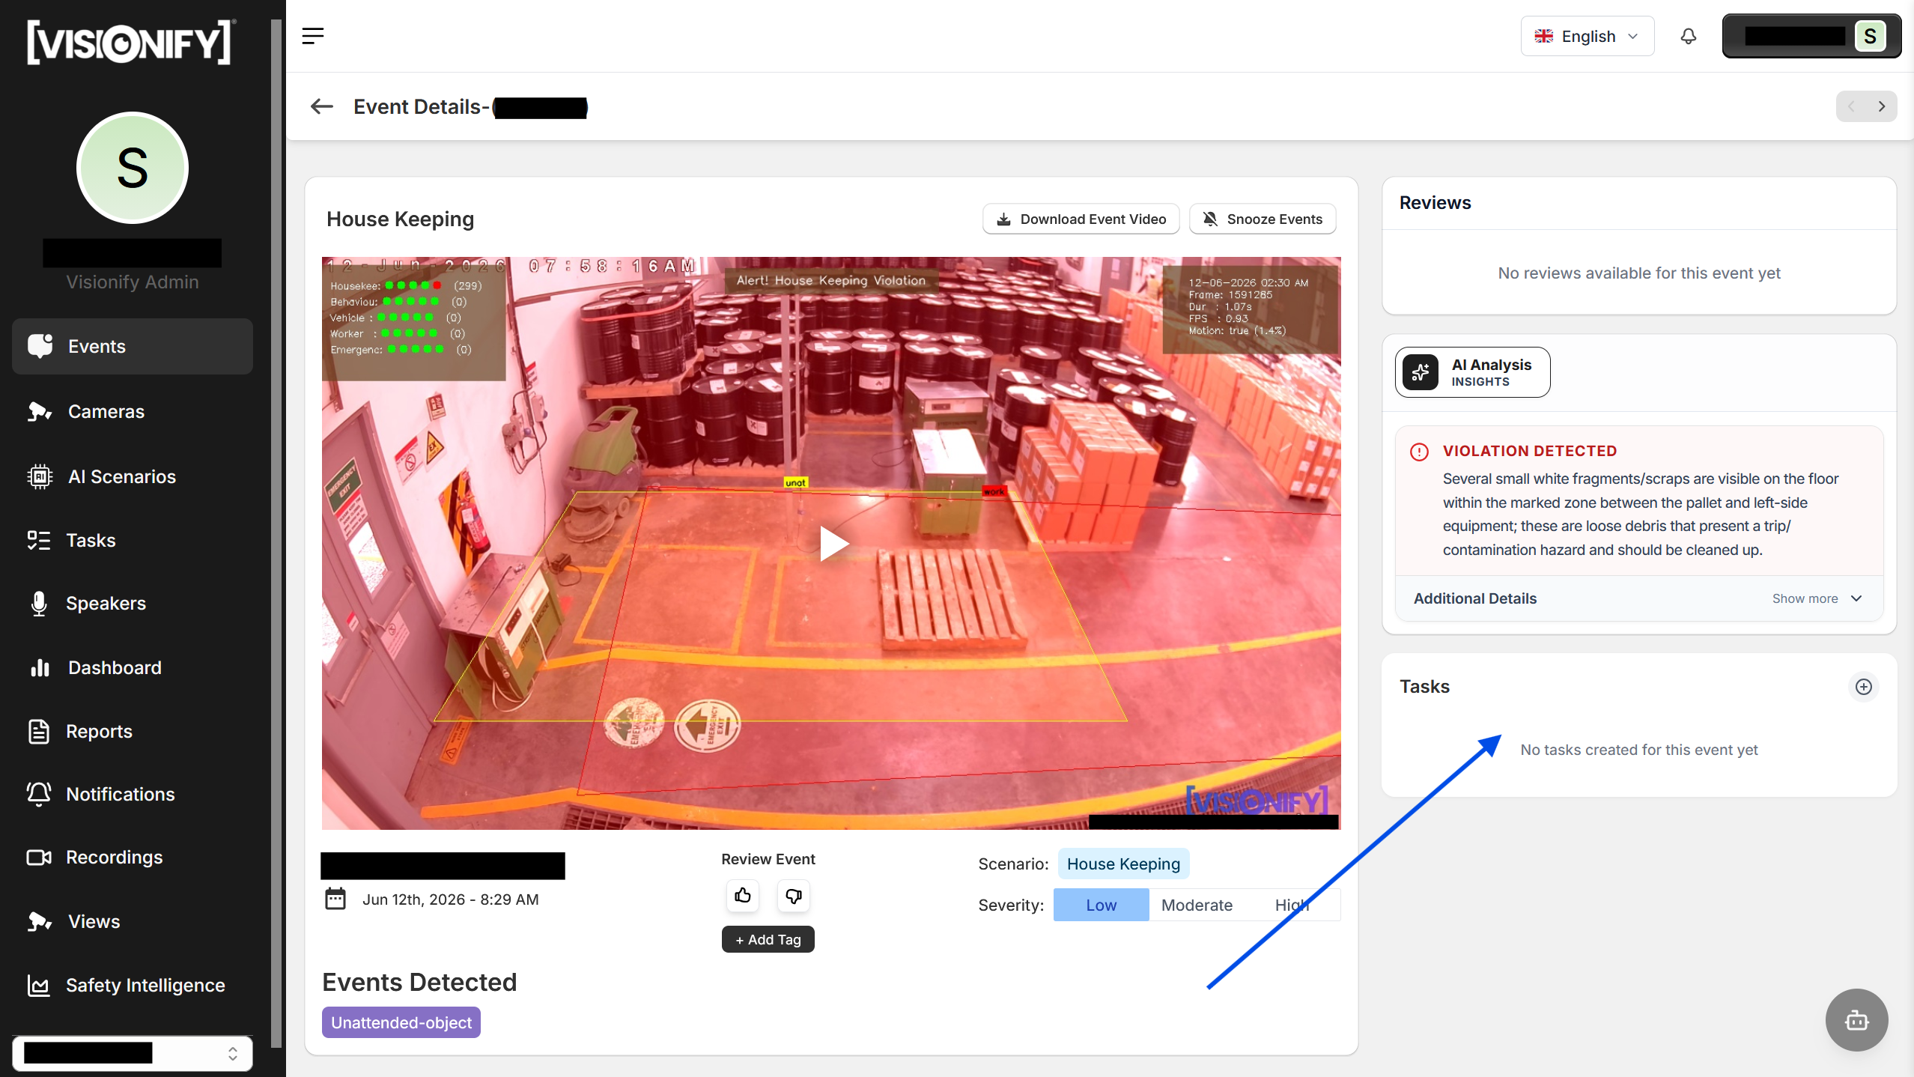1914x1077 pixels.
Task: Open Recordings in the sidebar
Action: (x=133, y=857)
